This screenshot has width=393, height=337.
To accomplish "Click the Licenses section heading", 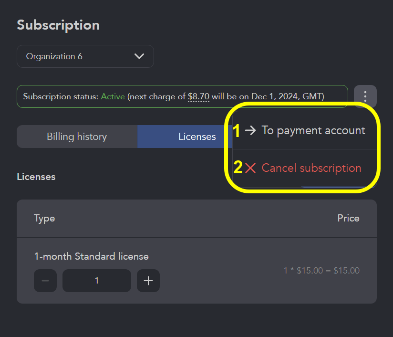I will pos(36,176).
